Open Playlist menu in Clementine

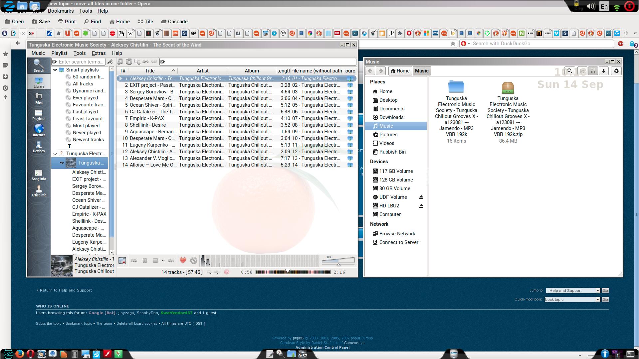click(x=59, y=53)
